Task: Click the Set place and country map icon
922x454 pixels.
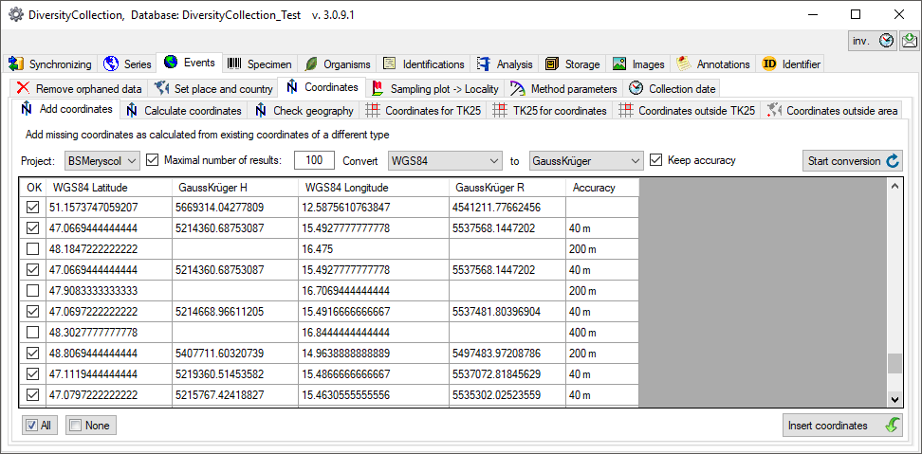Action: [161, 89]
